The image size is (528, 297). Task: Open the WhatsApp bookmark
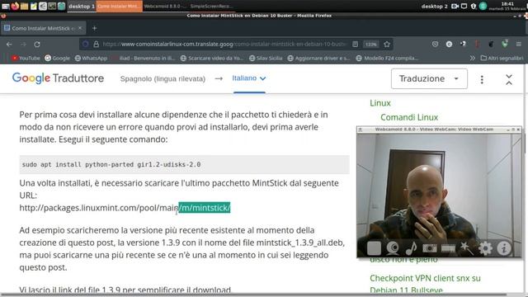(x=91, y=58)
